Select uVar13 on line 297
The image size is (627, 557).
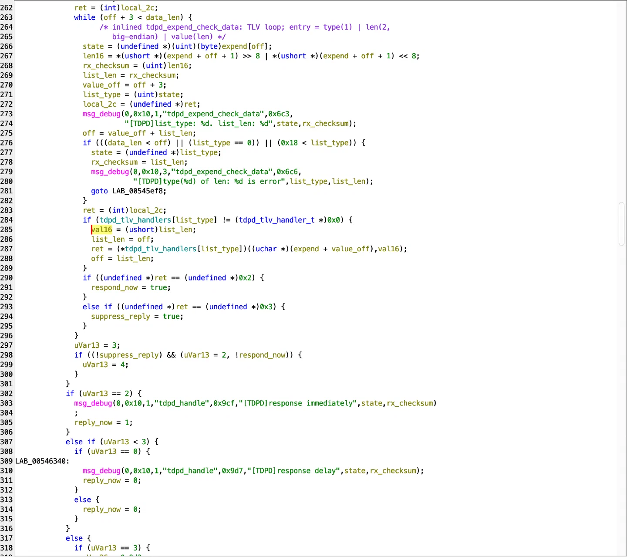(87, 345)
